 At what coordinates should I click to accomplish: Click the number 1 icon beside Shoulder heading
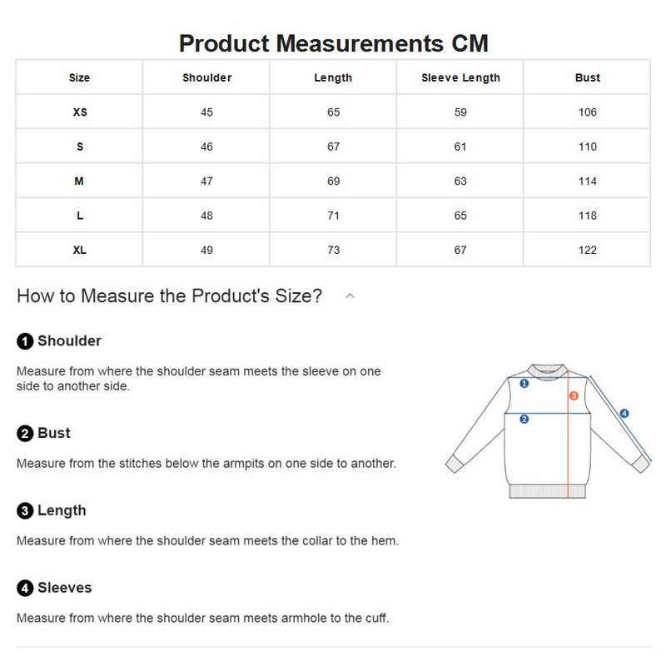(25, 341)
